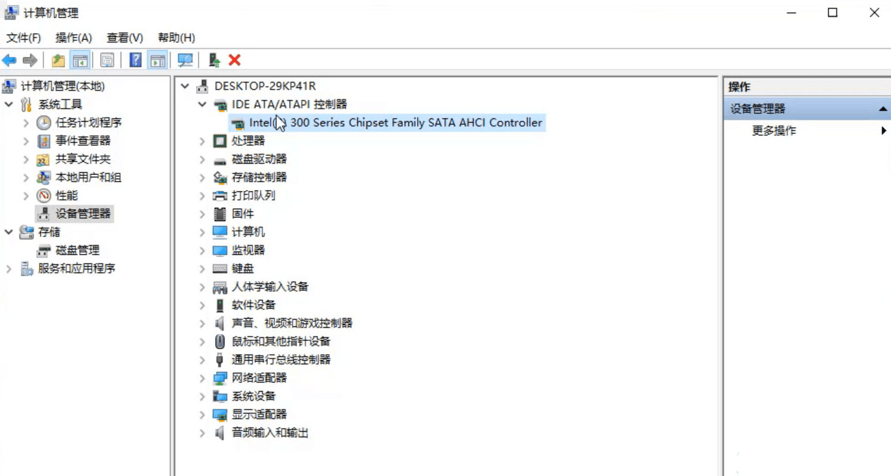Screen dimensions: 891x476
Task: Toggle the Show/Hide Action Pane button
Action: click(x=158, y=60)
